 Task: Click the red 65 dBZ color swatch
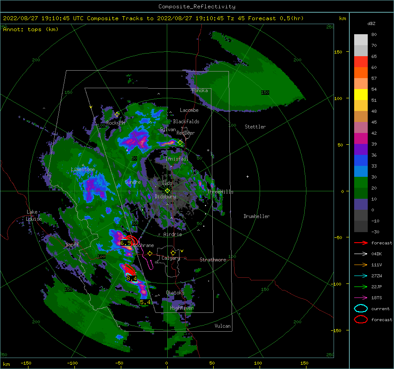pos(361,61)
